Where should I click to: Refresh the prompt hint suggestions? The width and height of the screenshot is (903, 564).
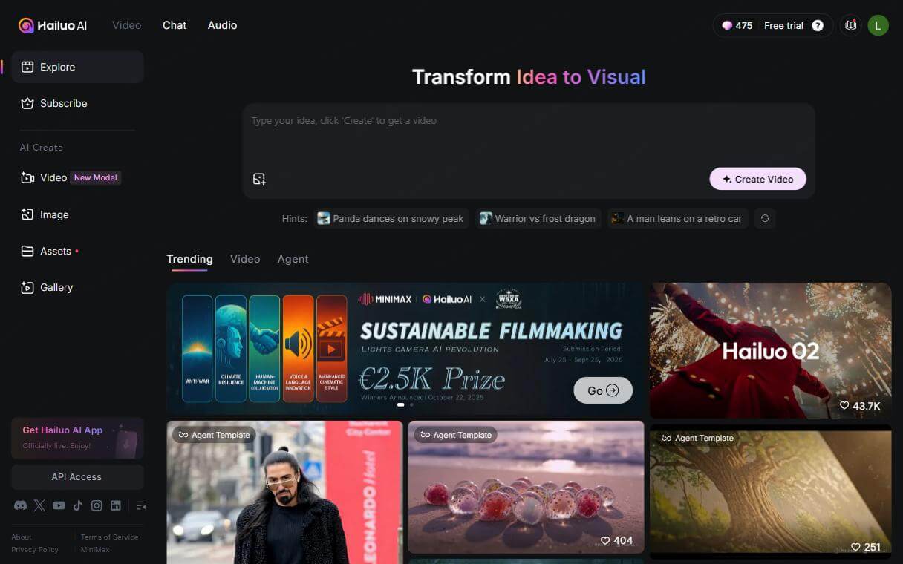pyautogui.click(x=765, y=218)
